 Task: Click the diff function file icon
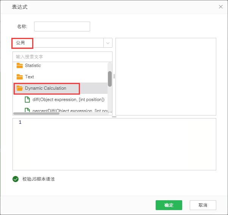(x=27, y=100)
